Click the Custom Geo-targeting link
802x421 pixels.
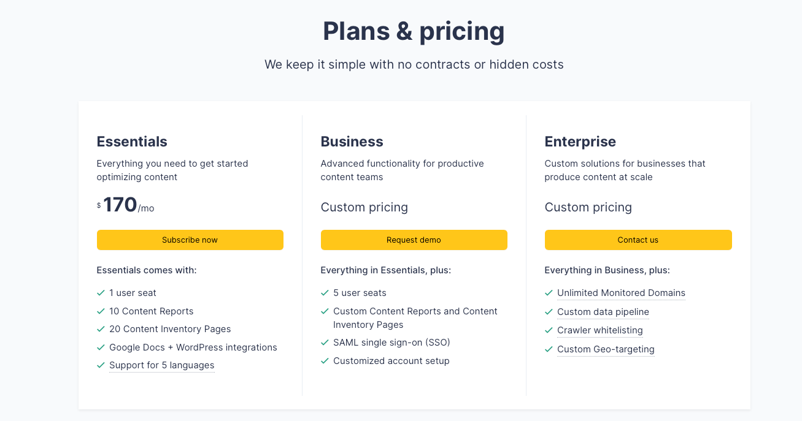[x=606, y=349]
